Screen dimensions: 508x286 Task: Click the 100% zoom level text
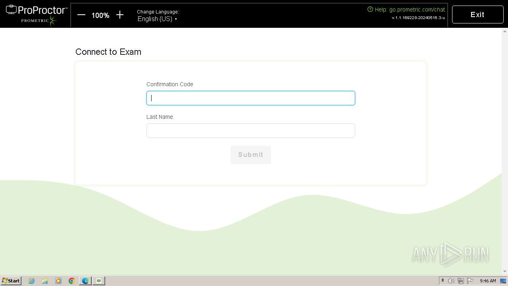100,15
